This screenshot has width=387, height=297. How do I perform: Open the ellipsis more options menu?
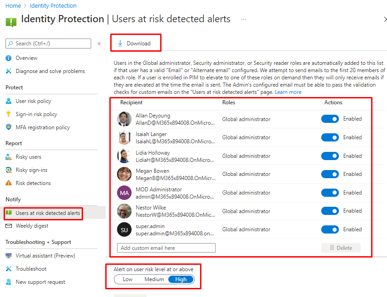[244, 19]
